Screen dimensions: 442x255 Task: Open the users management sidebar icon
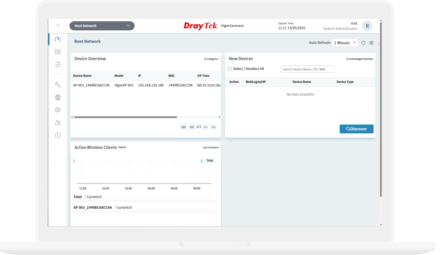pyautogui.click(x=58, y=122)
